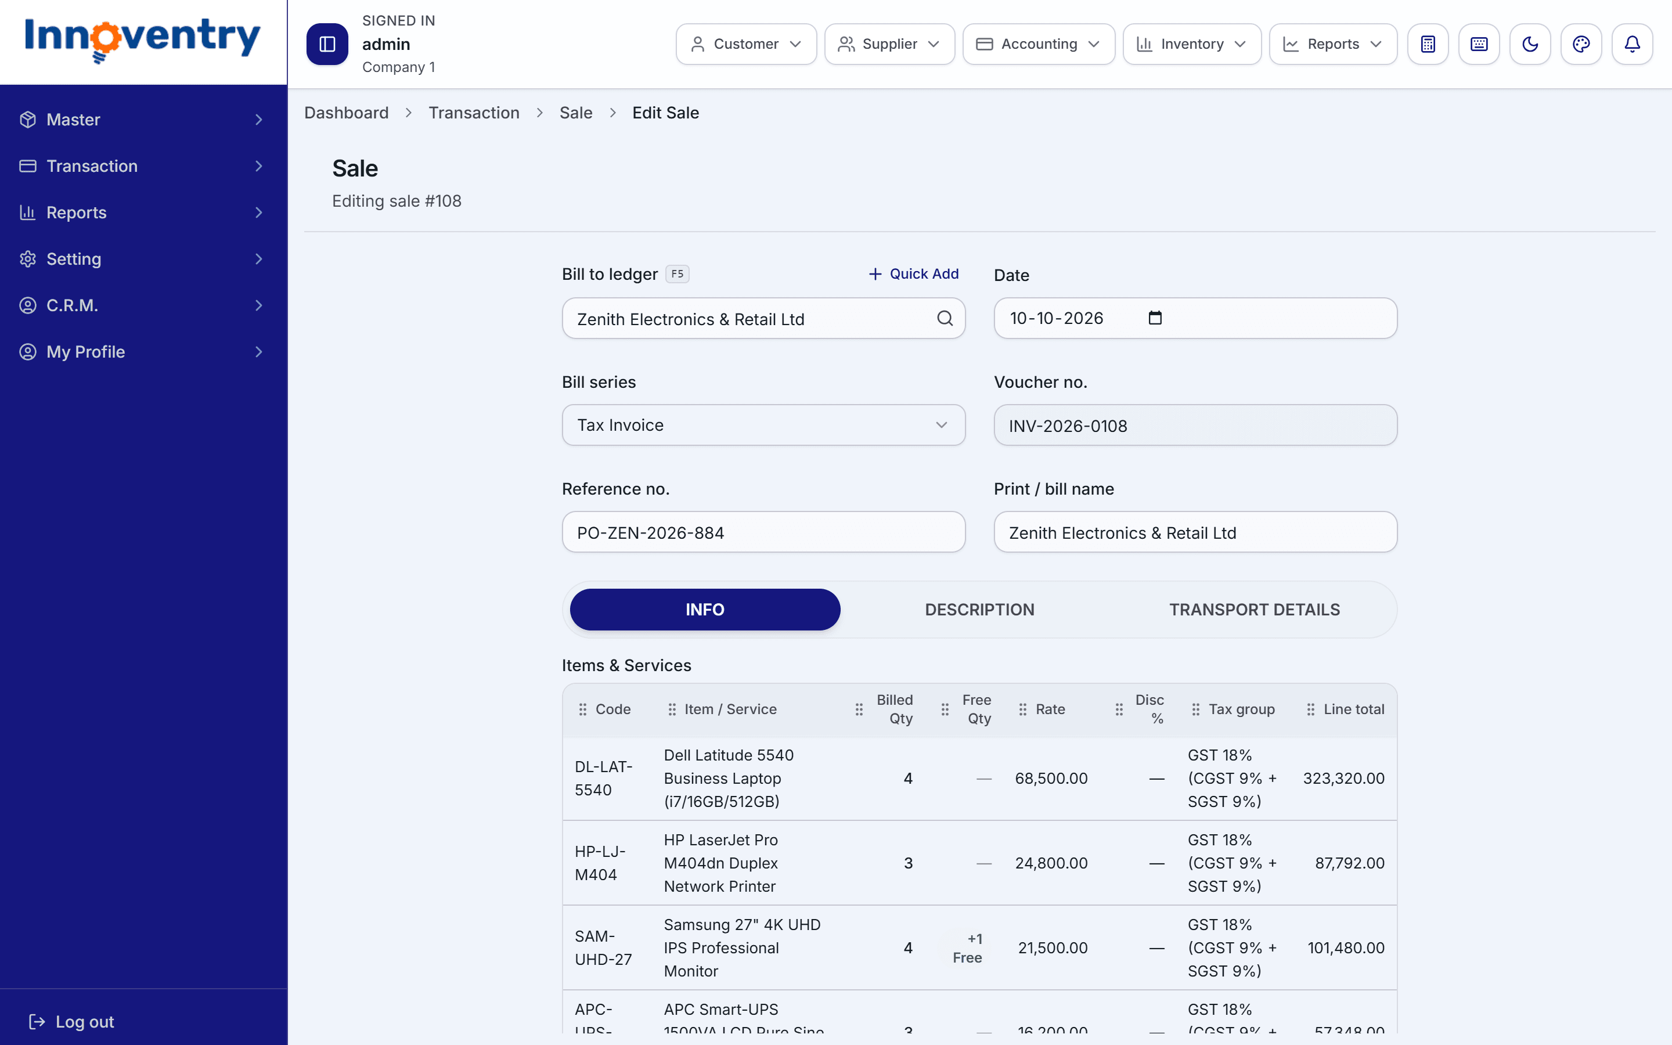Click the Innoventry logo

142,40
